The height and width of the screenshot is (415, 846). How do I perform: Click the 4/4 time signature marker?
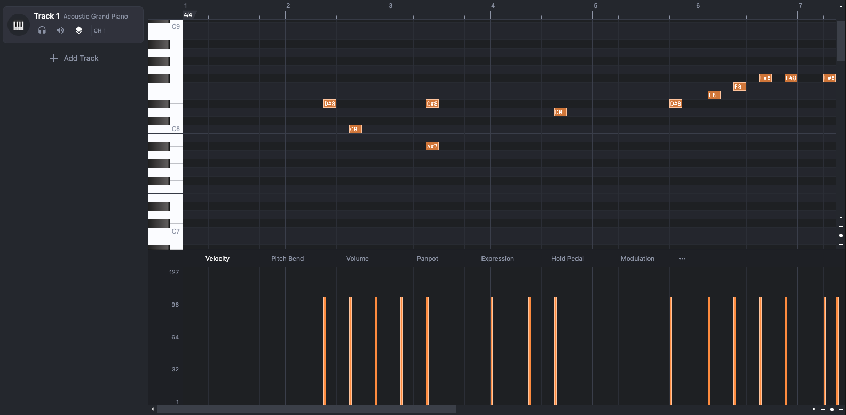tap(188, 15)
